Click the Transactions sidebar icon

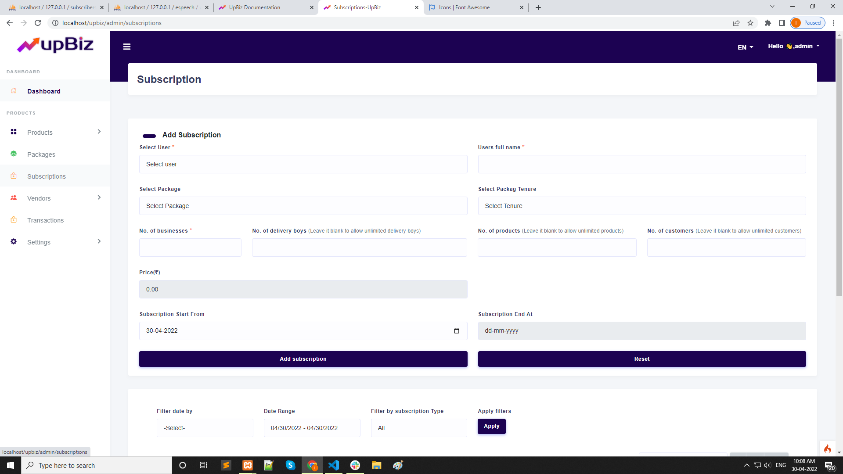tap(14, 219)
